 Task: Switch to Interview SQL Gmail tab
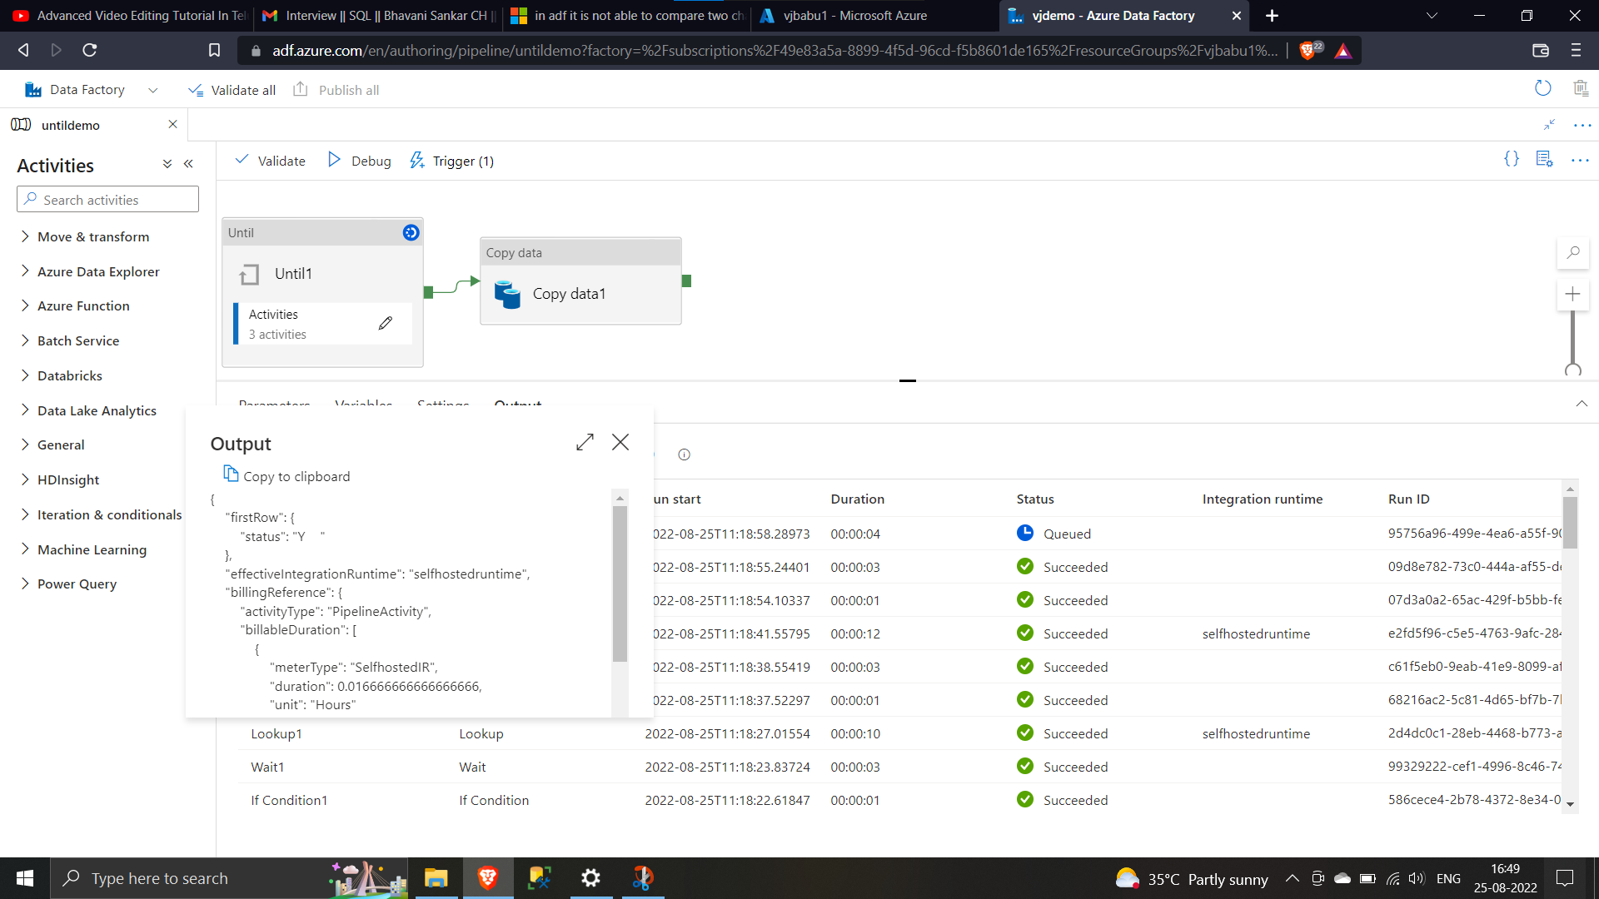[x=379, y=15]
